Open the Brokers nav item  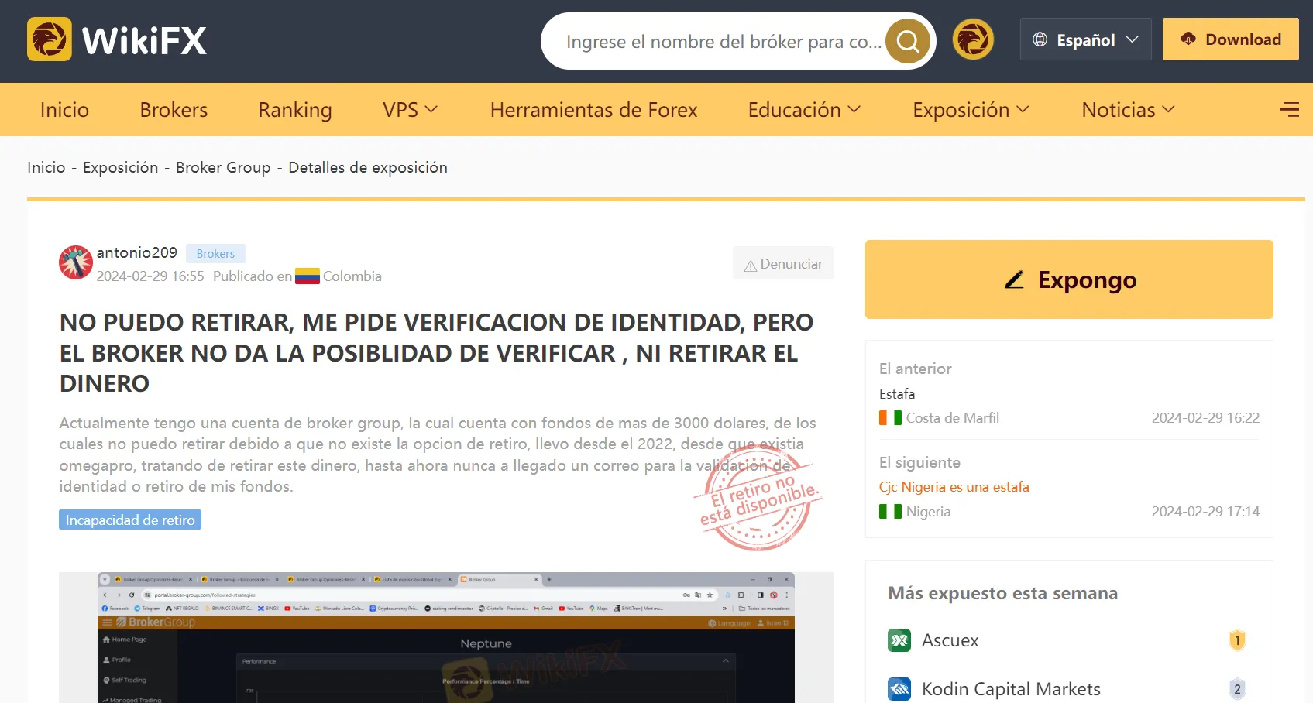point(174,110)
